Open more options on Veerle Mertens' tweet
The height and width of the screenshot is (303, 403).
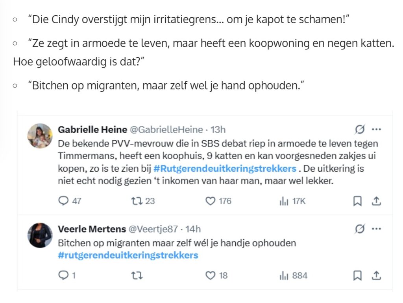click(376, 229)
